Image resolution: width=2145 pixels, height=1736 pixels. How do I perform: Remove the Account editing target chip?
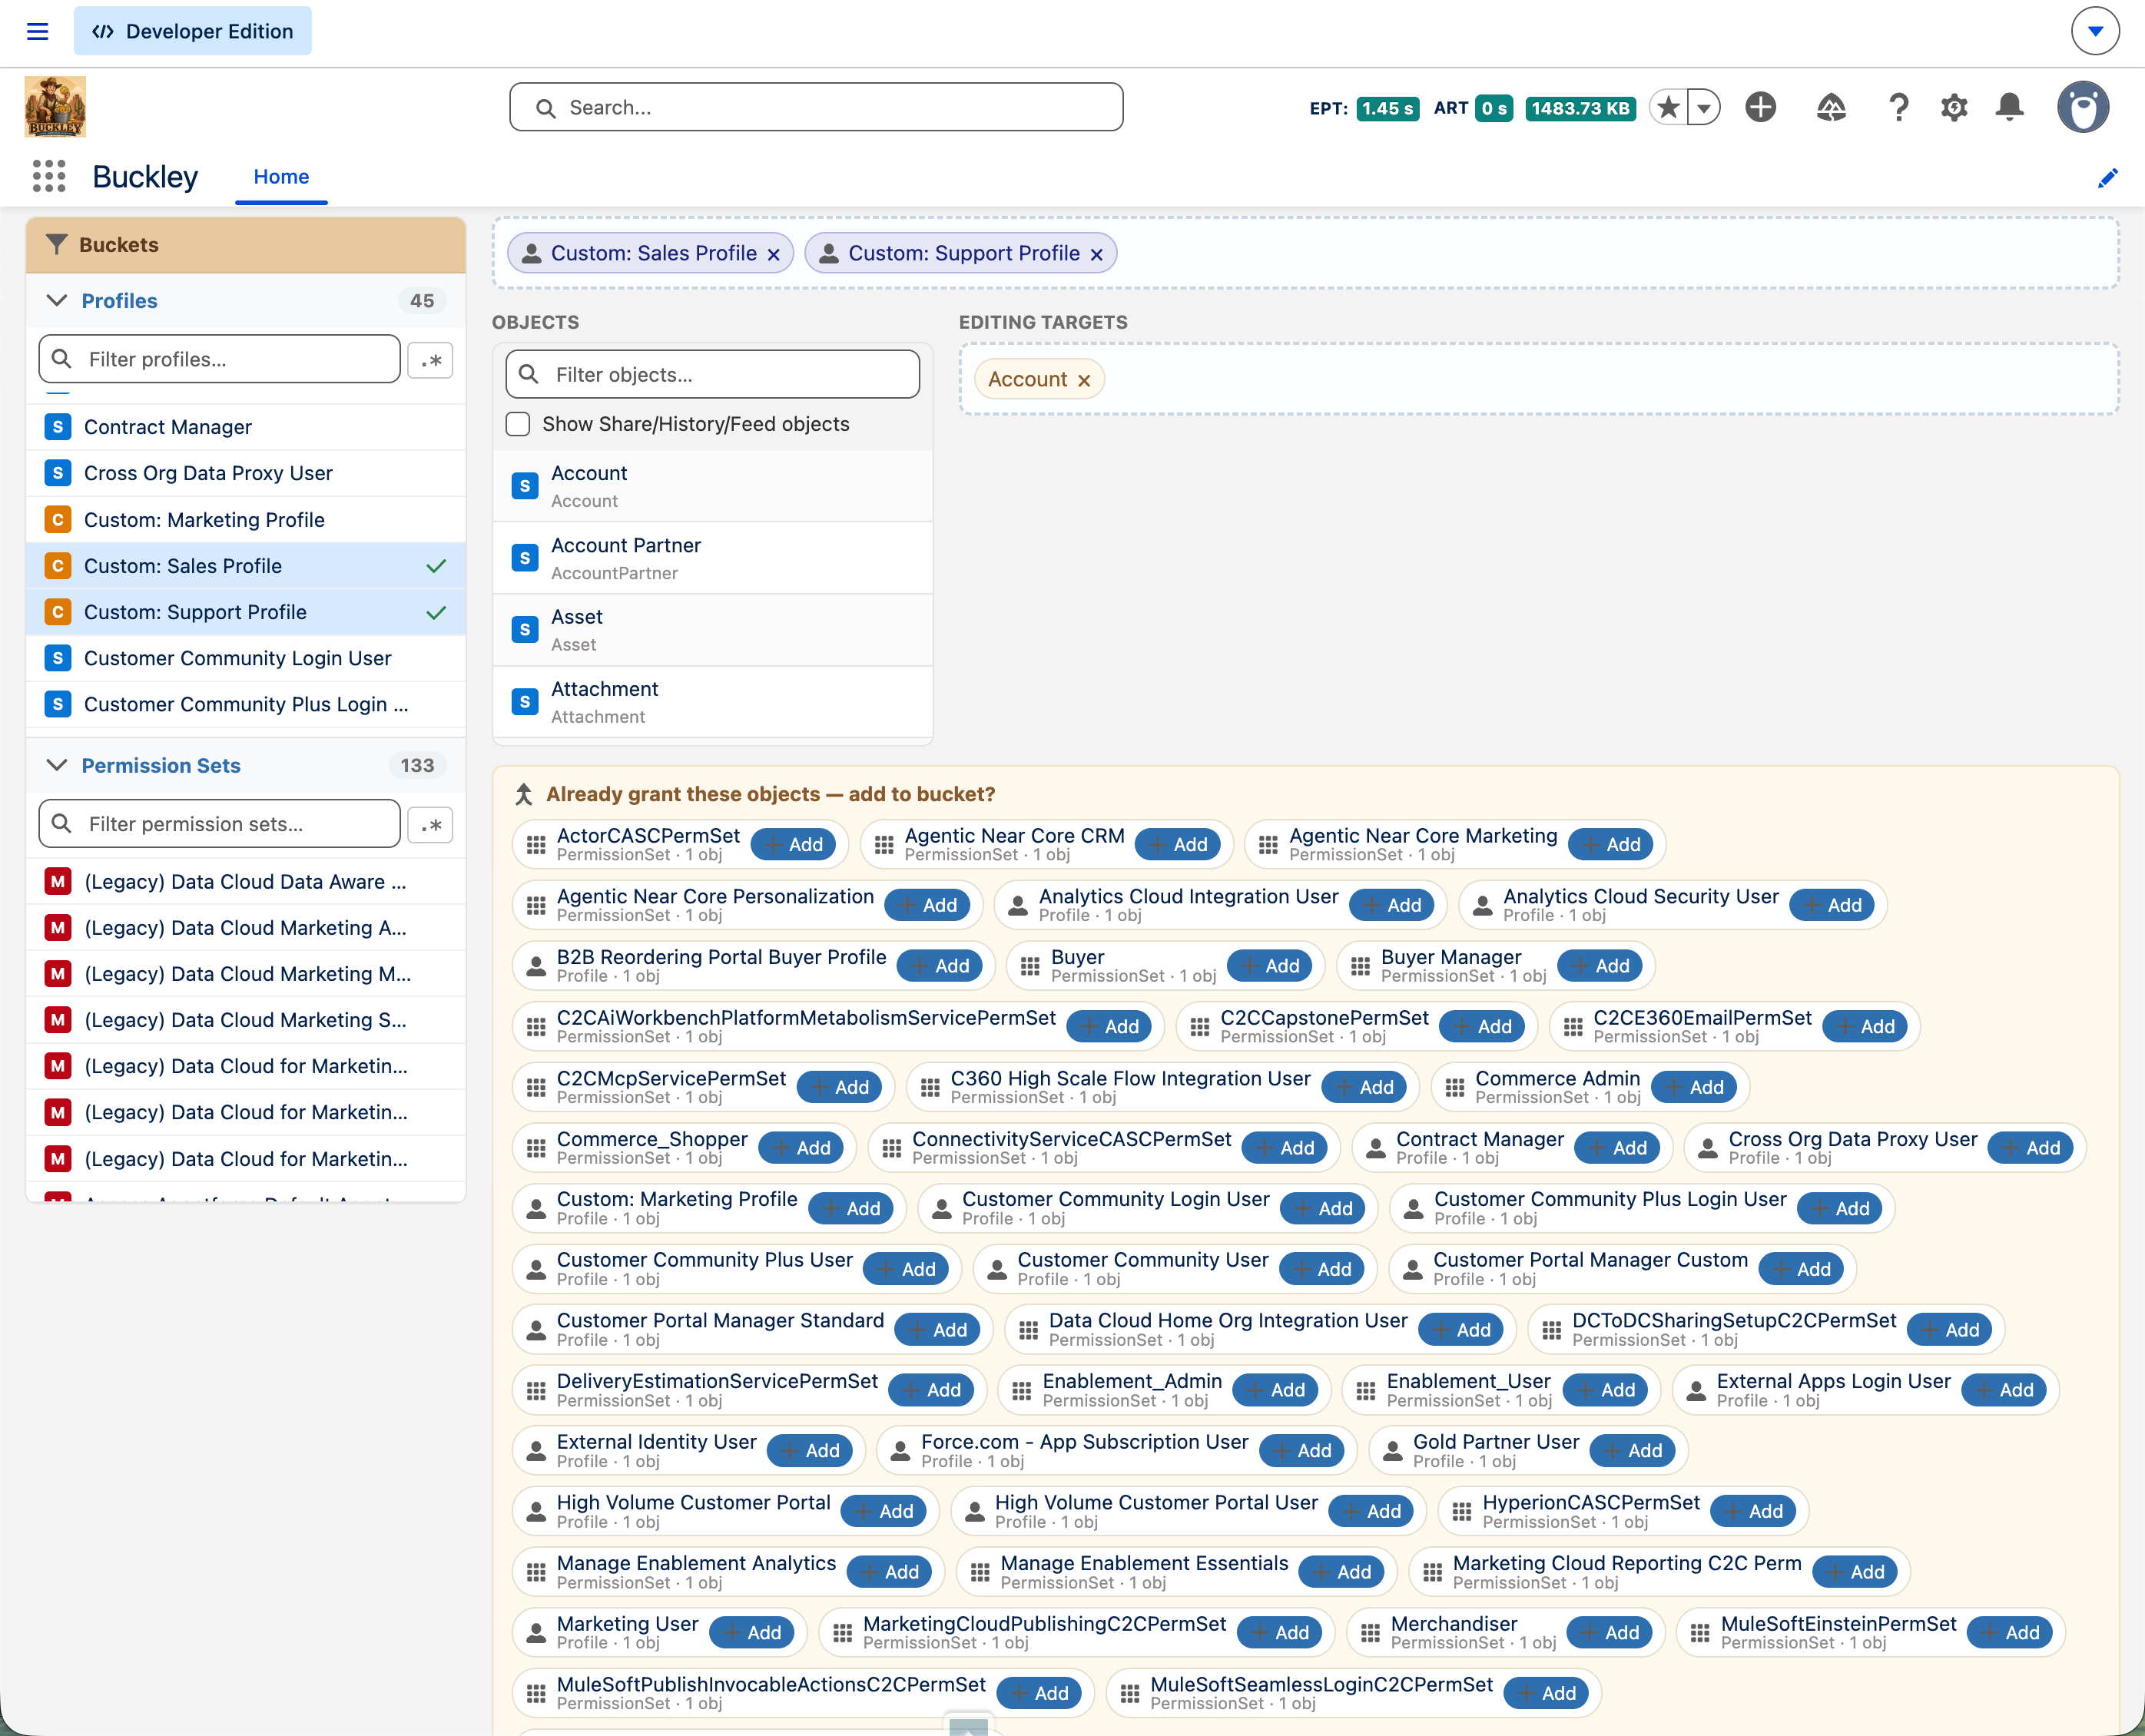pos(1083,380)
